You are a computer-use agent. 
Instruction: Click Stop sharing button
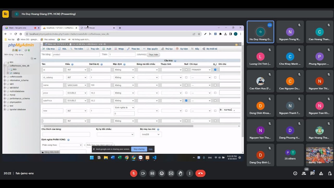tap(139, 149)
